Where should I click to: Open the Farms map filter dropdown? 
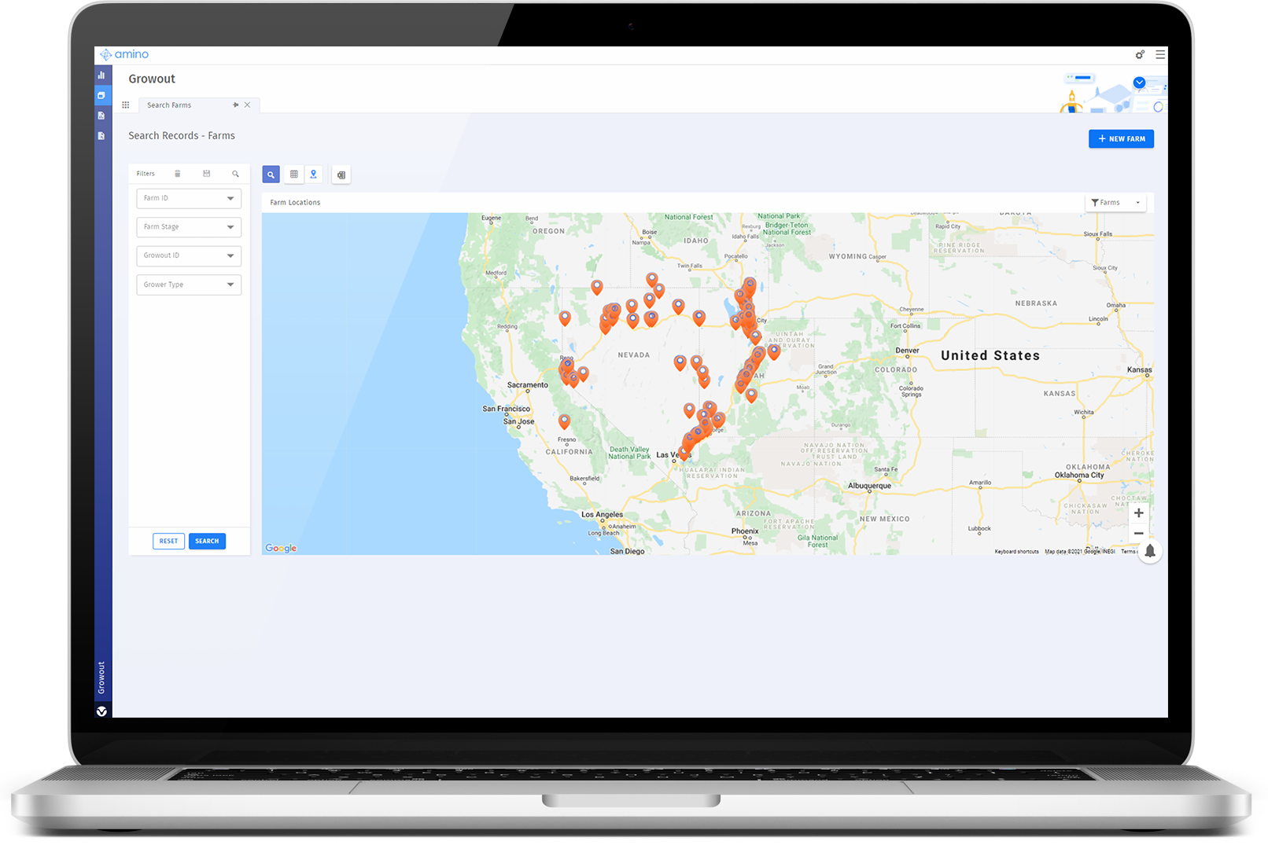tap(1115, 203)
